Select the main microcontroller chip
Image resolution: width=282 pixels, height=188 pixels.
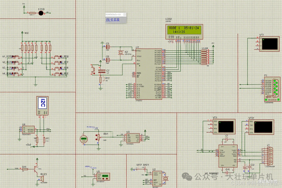pos(149,74)
